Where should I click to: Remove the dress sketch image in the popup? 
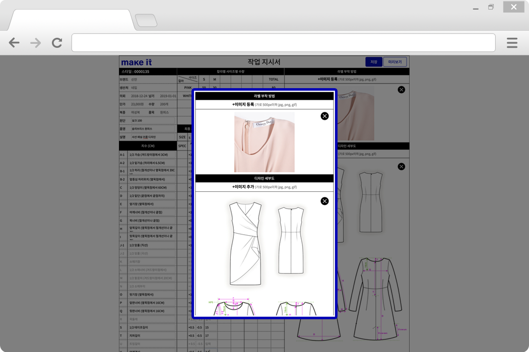[x=324, y=201]
